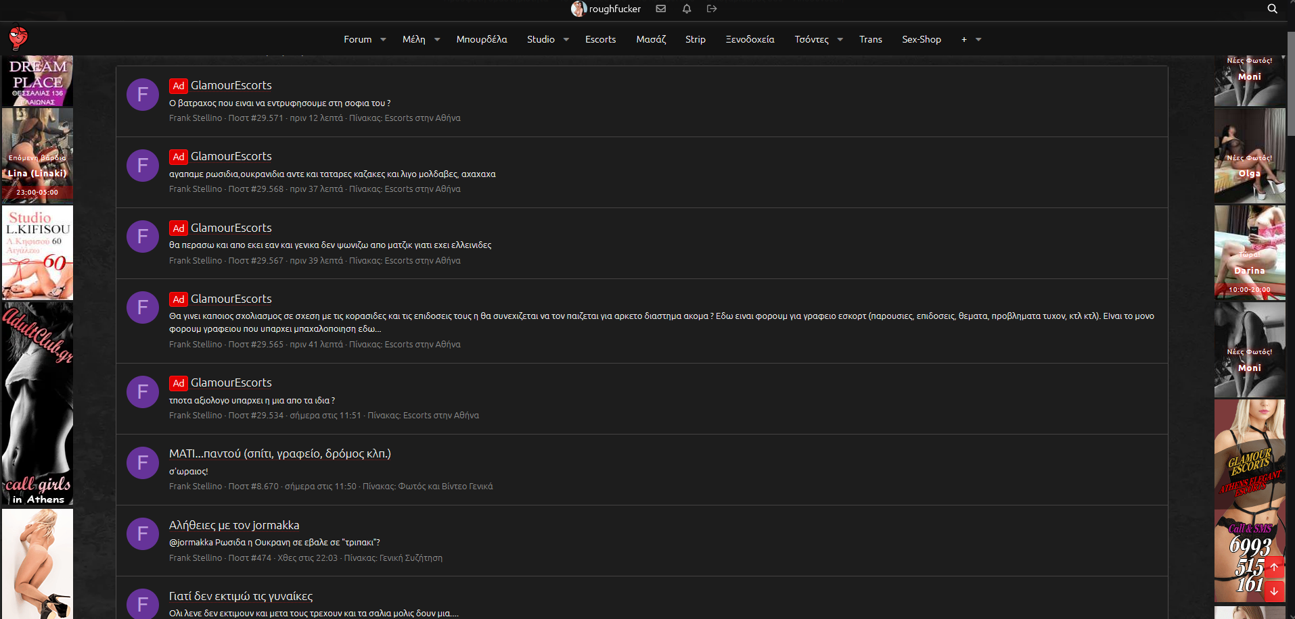Click the log out arrow icon
This screenshot has width=1295, height=619.
click(712, 9)
